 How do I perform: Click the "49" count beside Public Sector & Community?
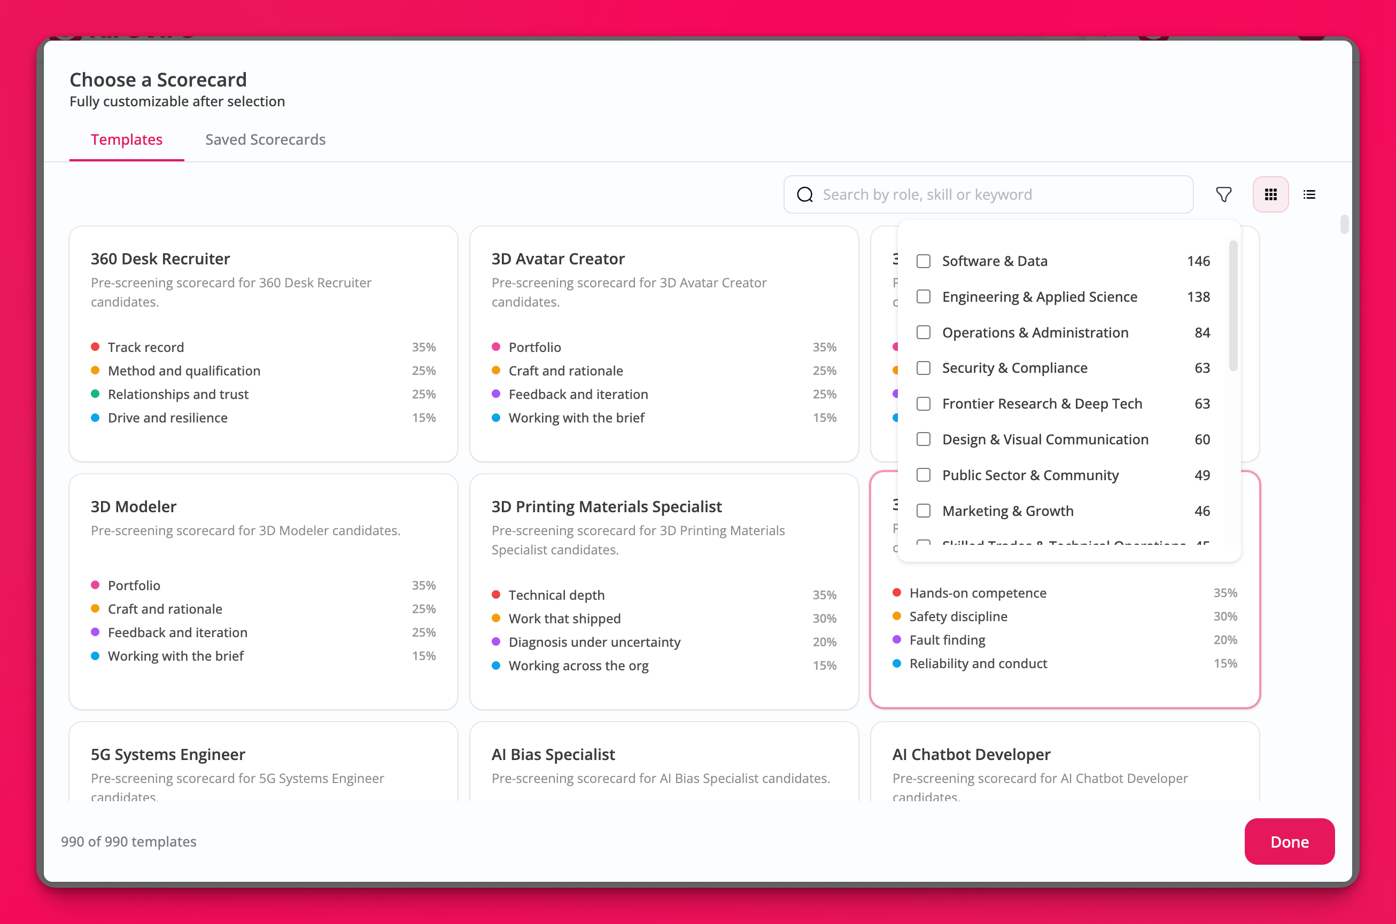(1202, 475)
